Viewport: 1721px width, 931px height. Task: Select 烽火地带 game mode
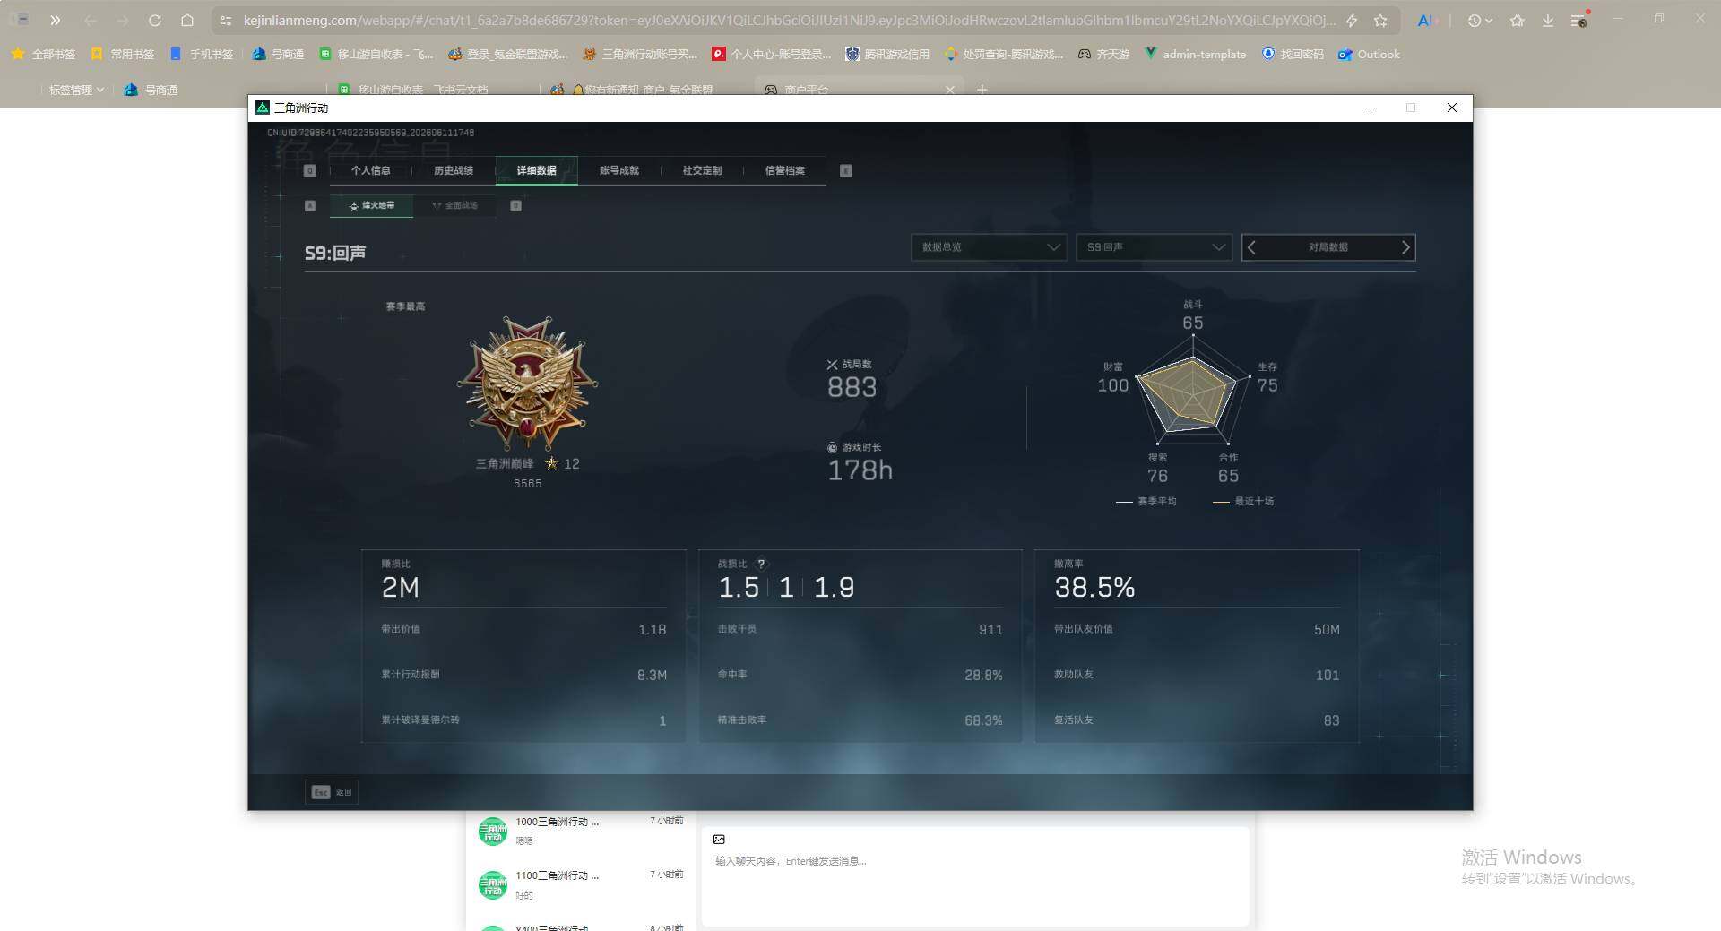(x=371, y=205)
